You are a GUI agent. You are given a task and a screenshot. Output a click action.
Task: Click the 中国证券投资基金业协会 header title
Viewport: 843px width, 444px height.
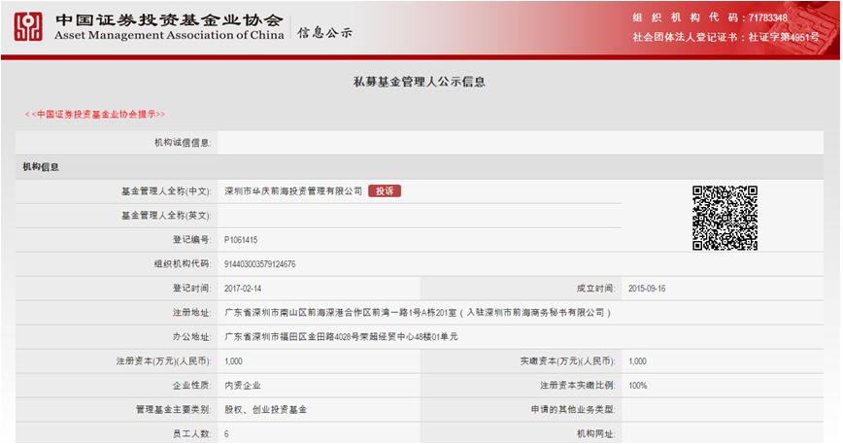pyautogui.click(x=169, y=20)
